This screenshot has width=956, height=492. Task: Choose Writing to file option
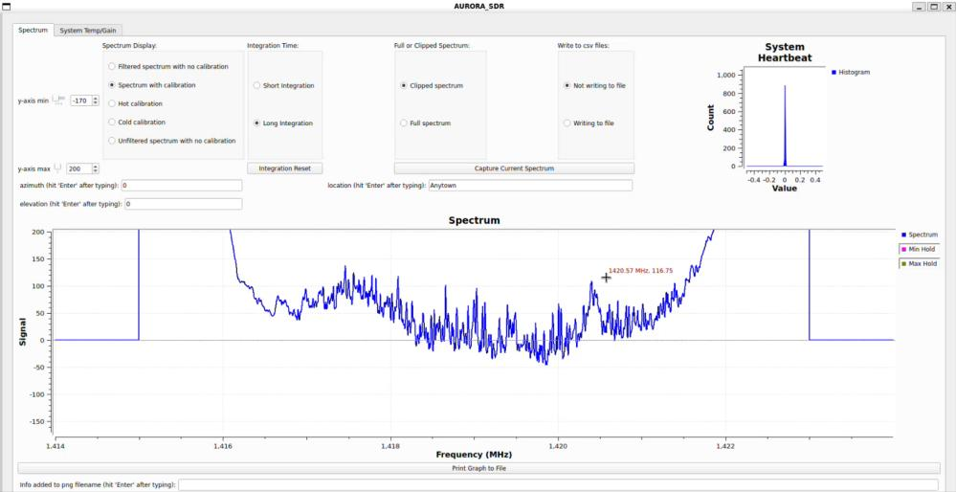click(x=589, y=123)
